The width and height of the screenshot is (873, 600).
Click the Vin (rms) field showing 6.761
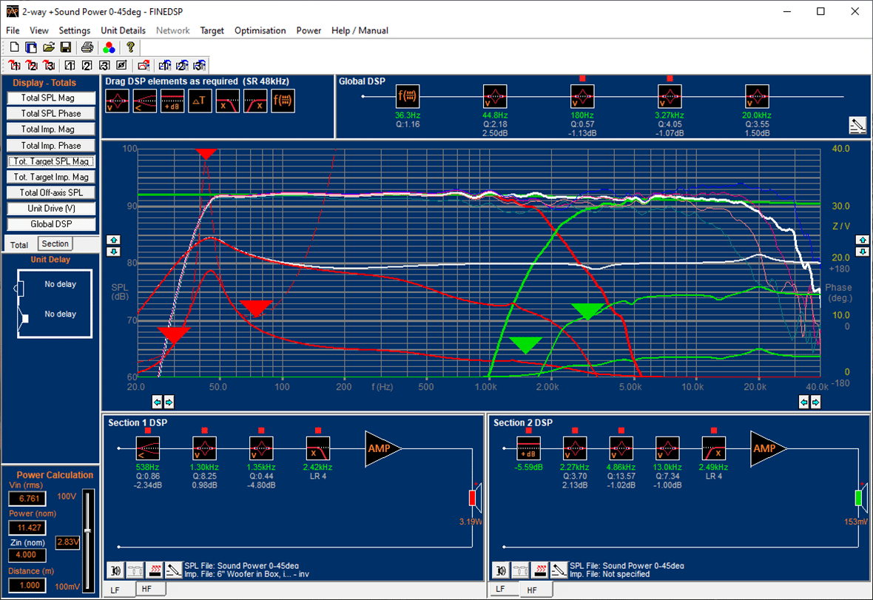[x=27, y=499]
